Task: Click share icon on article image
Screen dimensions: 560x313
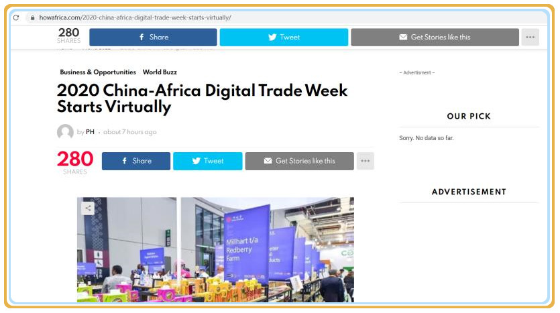Action: tap(88, 208)
